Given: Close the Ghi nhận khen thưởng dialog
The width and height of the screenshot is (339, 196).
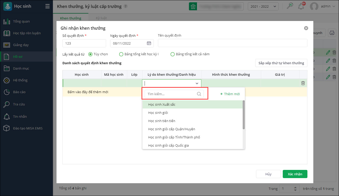Looking at the screenshot, I should [306, 28].
